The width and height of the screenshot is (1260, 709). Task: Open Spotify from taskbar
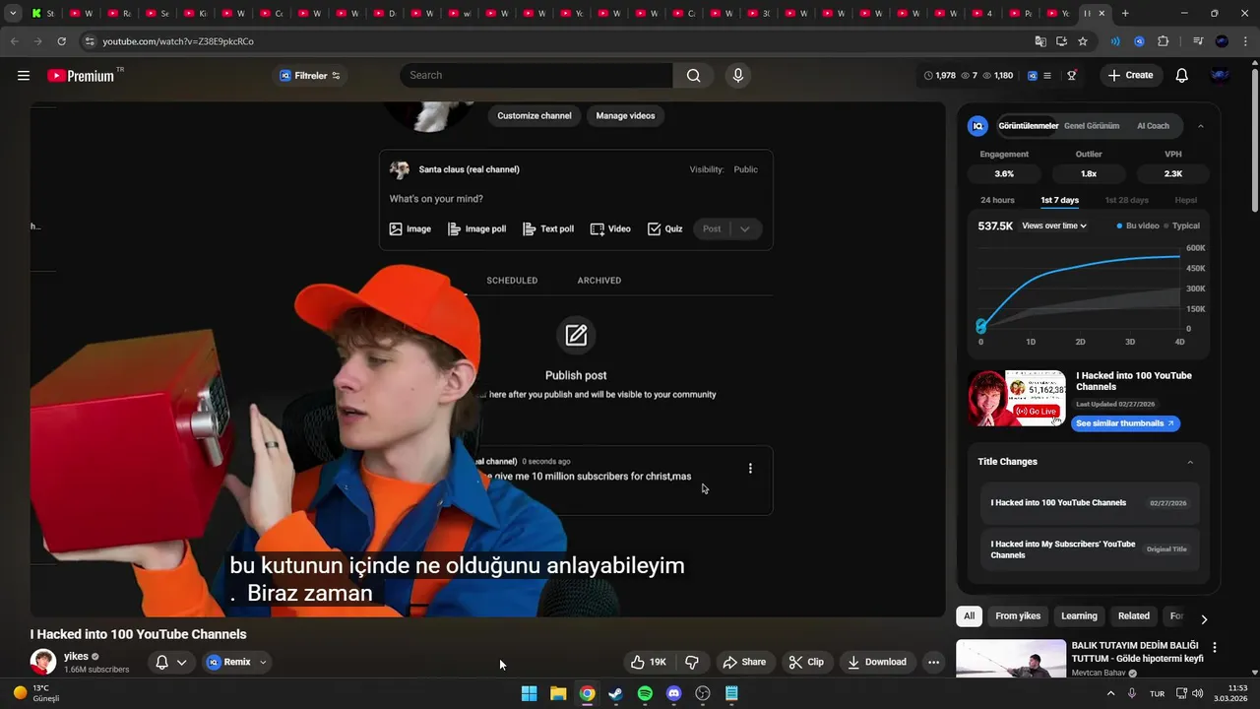coord(645,693)
